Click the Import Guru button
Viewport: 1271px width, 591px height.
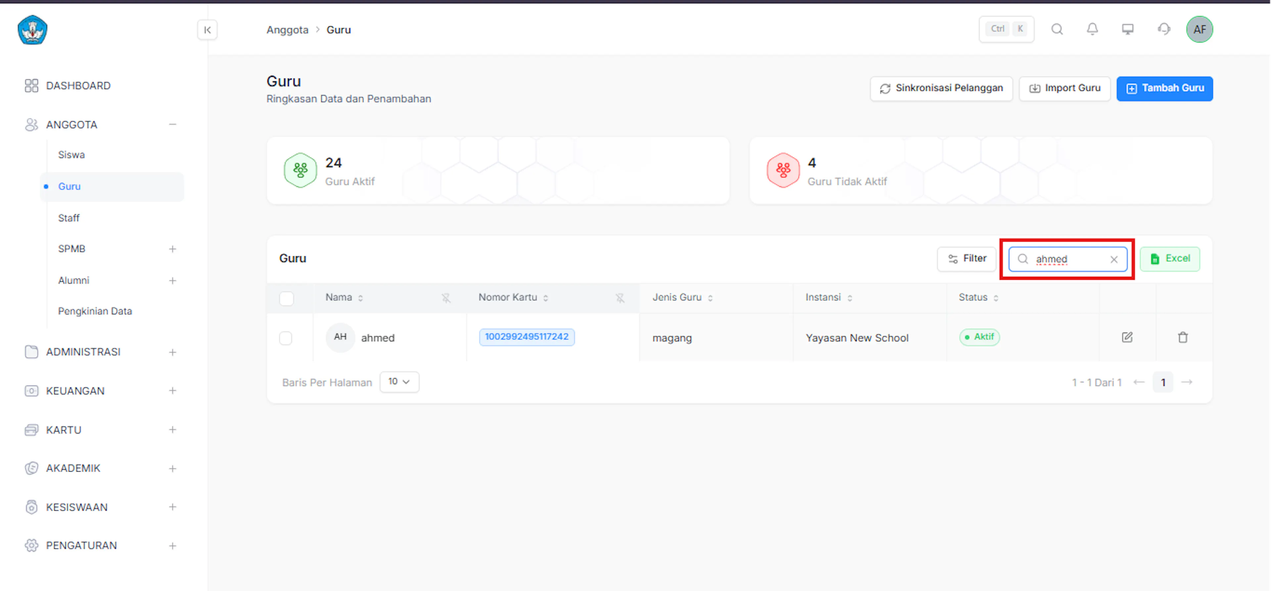[x=1064, y=88]
